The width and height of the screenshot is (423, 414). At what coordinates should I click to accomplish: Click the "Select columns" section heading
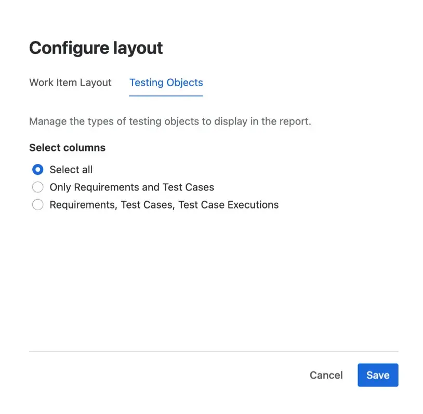pos(67,147)
